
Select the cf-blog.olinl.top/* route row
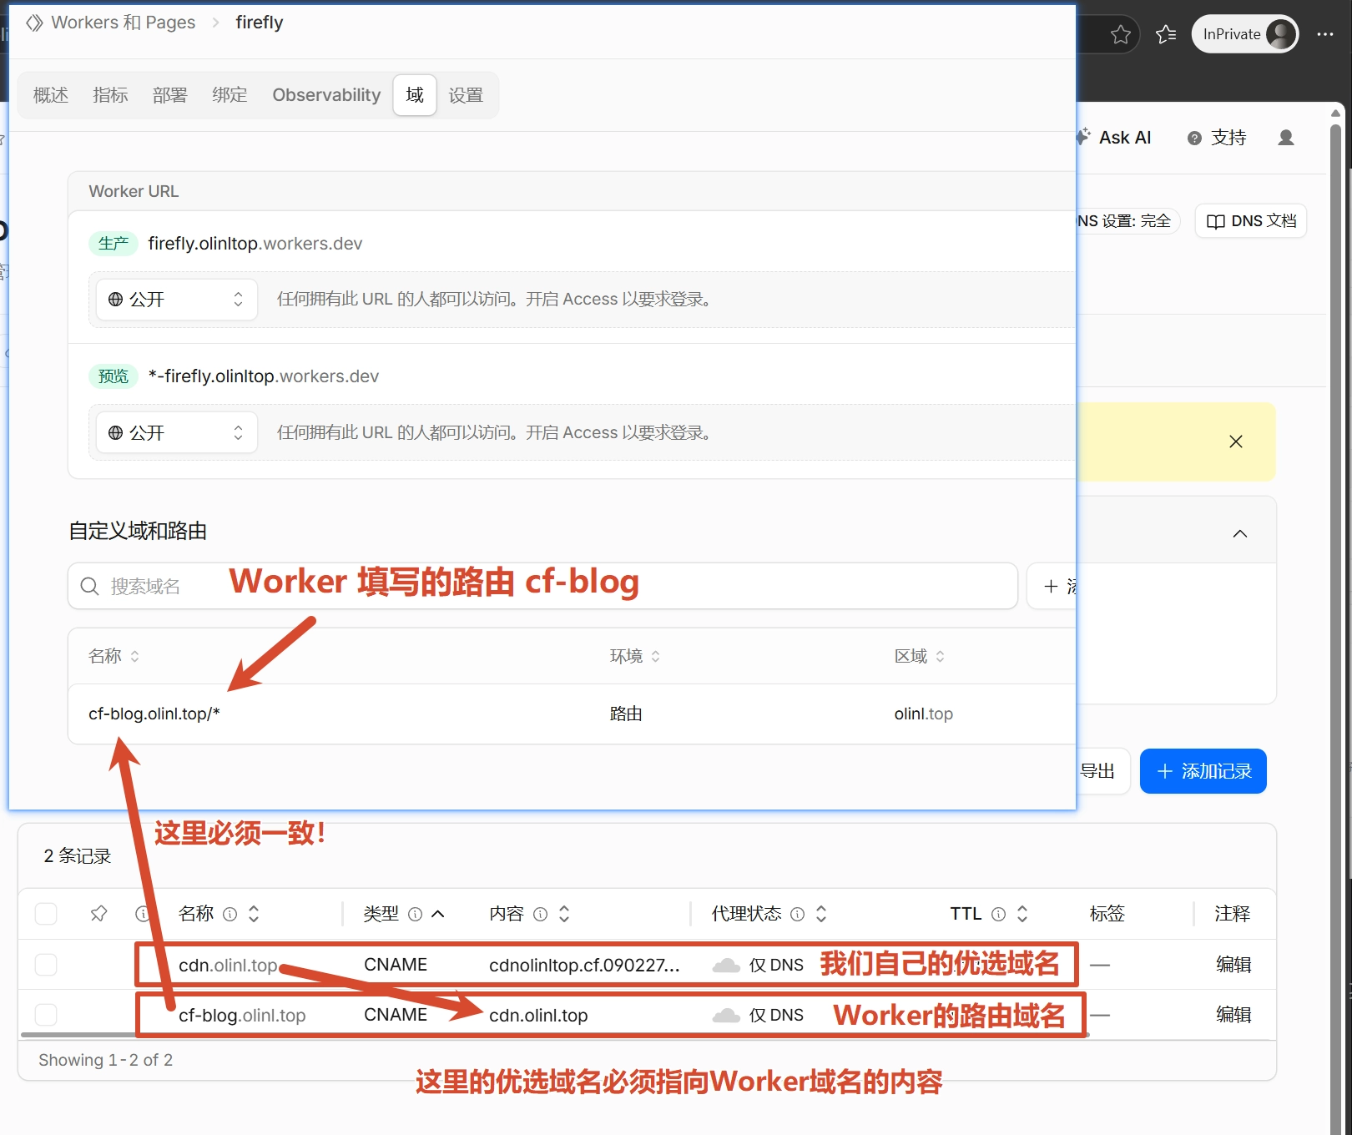pyautogui.click(x=572, y=714)
